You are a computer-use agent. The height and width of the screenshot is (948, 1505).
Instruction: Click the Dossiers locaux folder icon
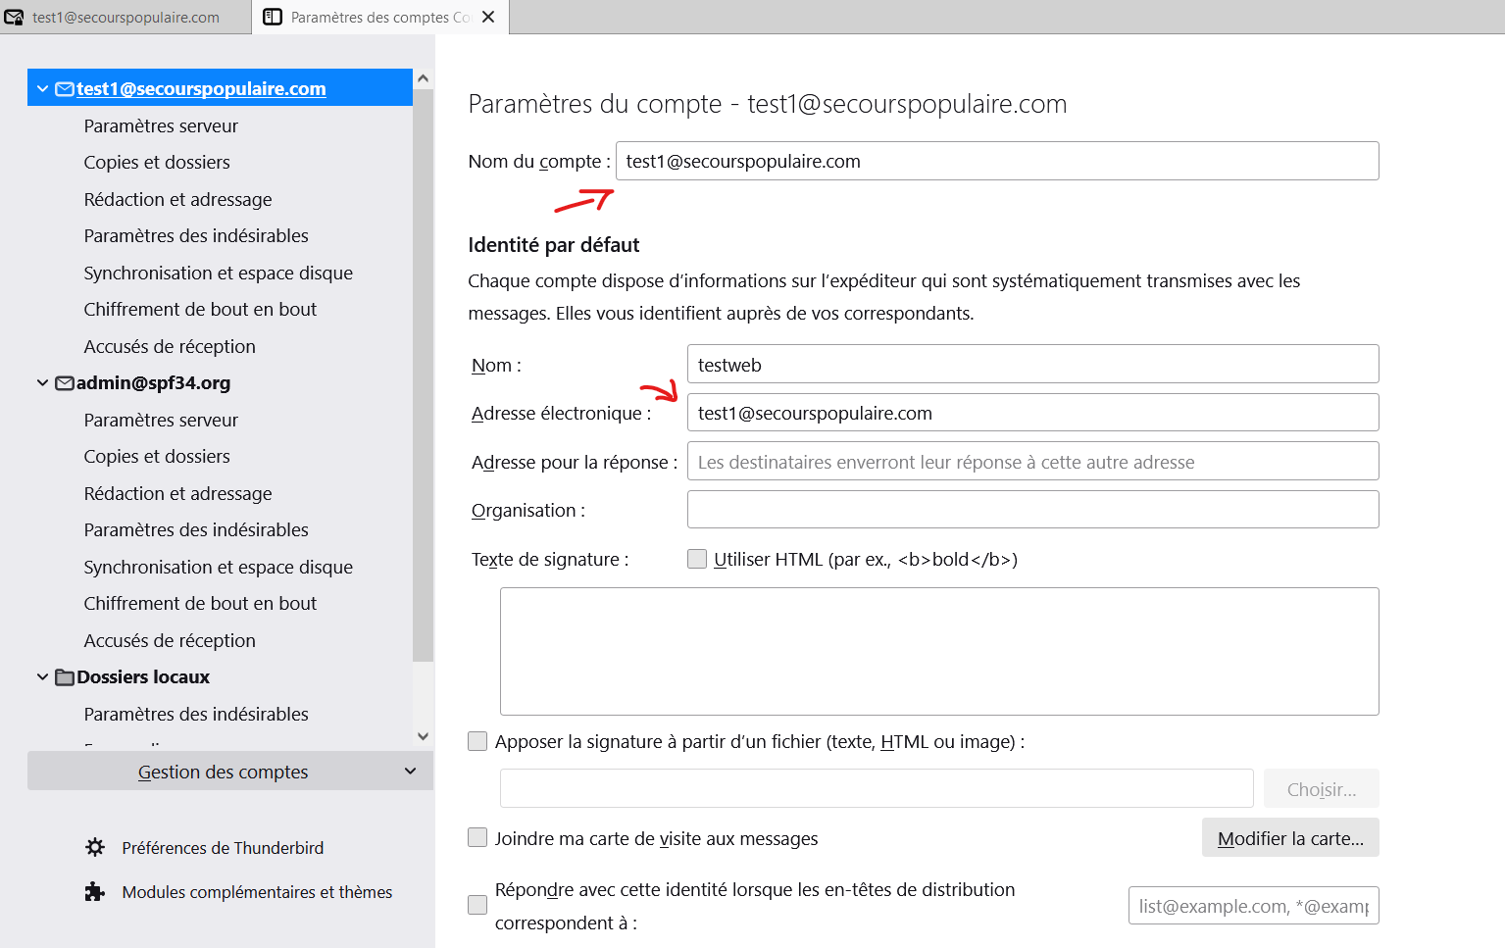[x=65, y=677]
